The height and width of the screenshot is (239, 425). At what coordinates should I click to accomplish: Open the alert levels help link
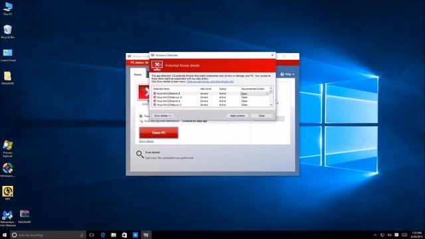(210, 82)
